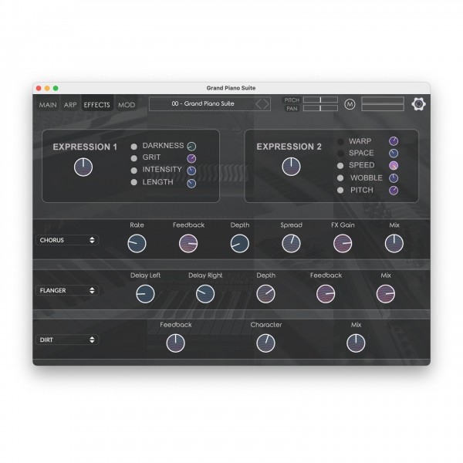
Task: Click the Flanger Feedback knob
Action: [326, 294]
